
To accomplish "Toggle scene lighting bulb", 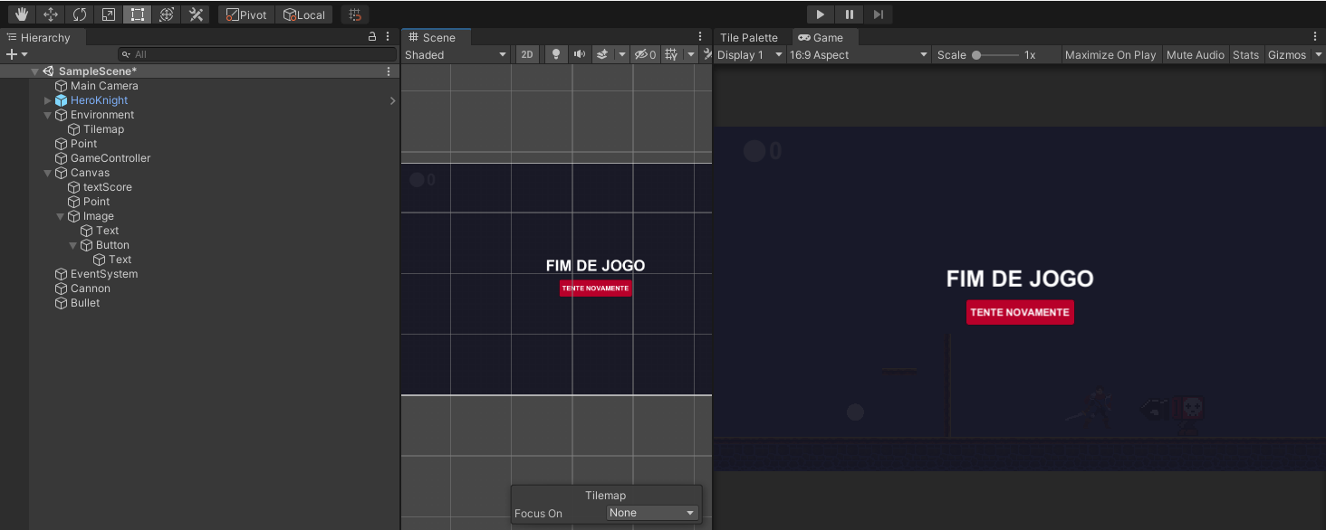I will [x=556, y=54].
